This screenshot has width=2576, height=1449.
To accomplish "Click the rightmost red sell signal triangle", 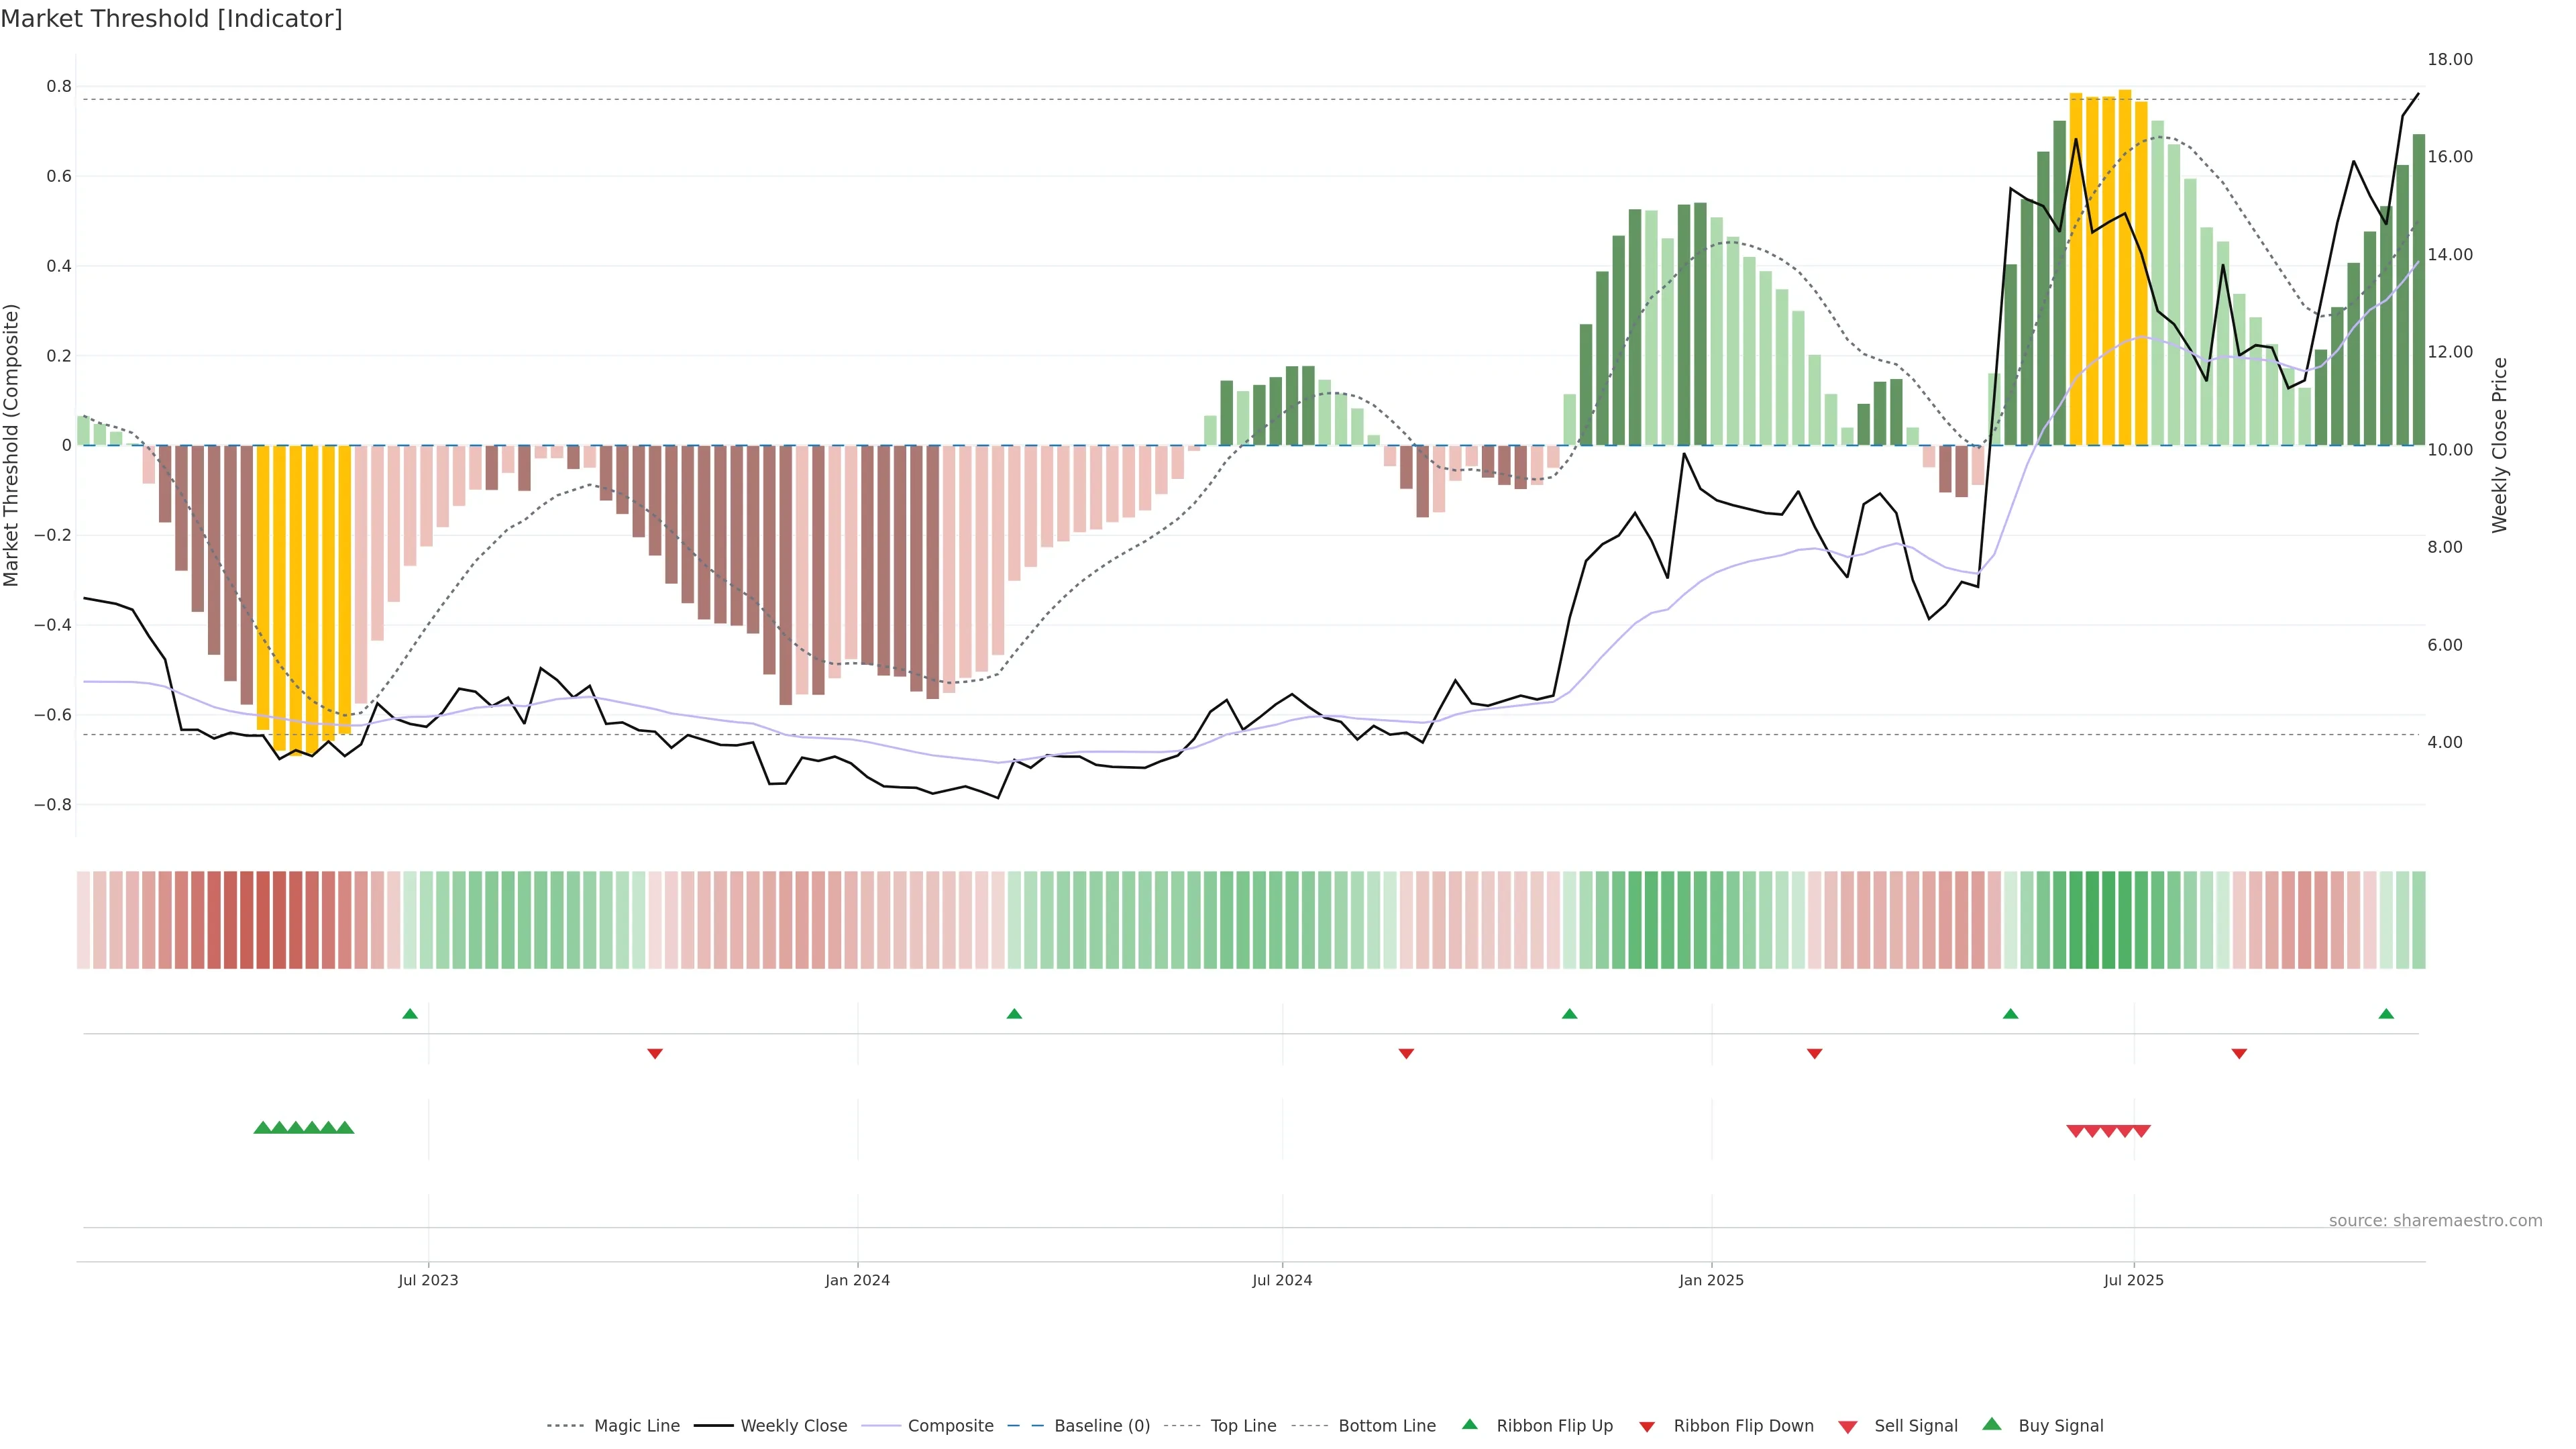I will [x=2141, y=1131].
